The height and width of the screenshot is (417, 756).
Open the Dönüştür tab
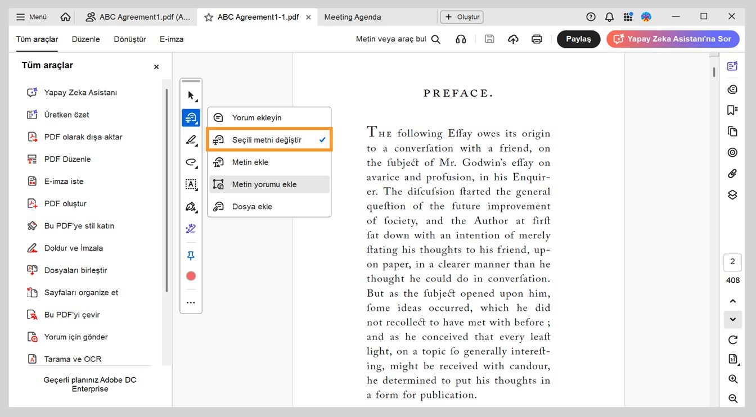pyautogui.click(x=130, y=39)
